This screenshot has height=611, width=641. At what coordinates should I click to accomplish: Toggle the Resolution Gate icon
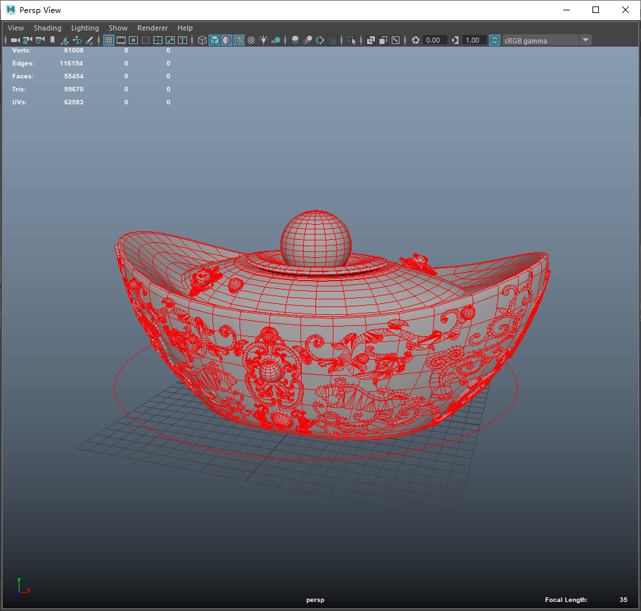click(x=133, y=40)
